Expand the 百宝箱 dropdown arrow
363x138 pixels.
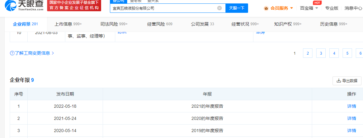pyautogui.click(x=317, y=8)
